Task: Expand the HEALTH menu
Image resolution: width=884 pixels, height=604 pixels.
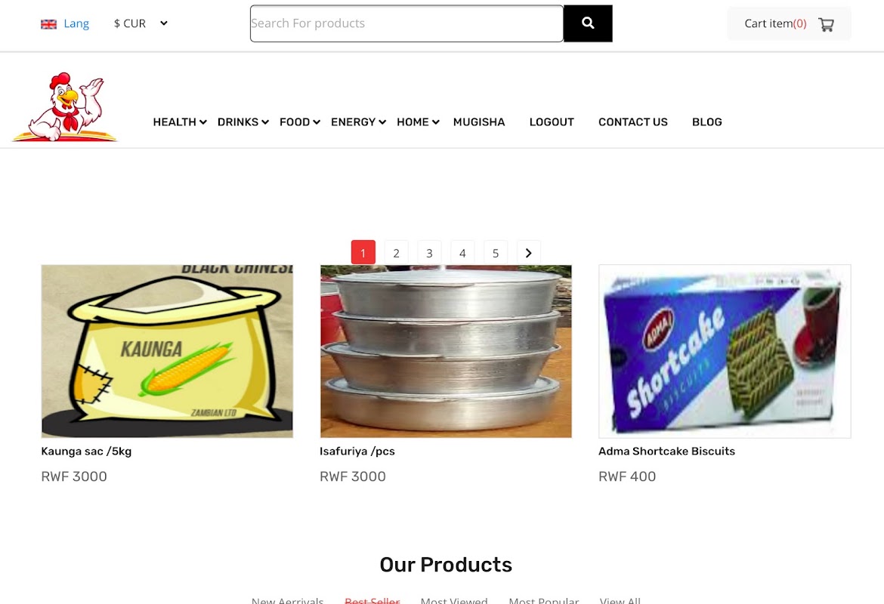Action: coord(179,122)
